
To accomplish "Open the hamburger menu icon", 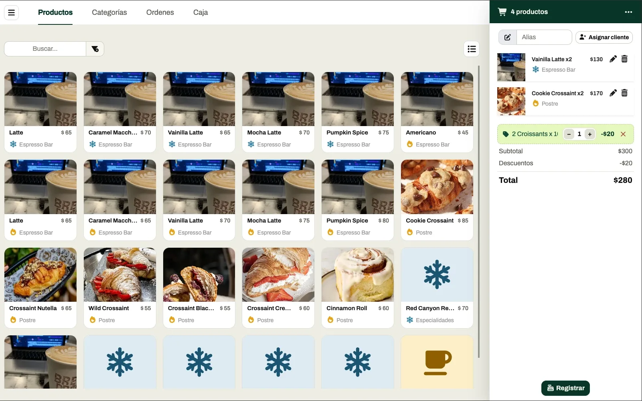I will tap(11, 12).
